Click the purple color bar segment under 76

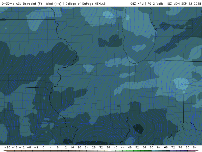[182, 151]
